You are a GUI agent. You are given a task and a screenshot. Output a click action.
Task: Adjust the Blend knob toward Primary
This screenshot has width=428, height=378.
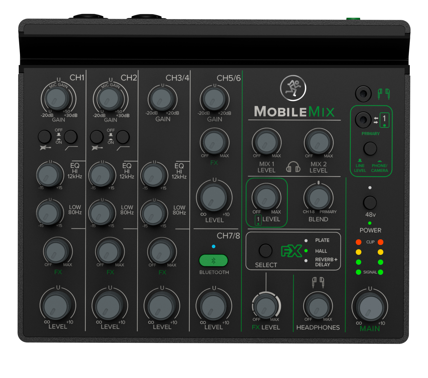(318, 198)
